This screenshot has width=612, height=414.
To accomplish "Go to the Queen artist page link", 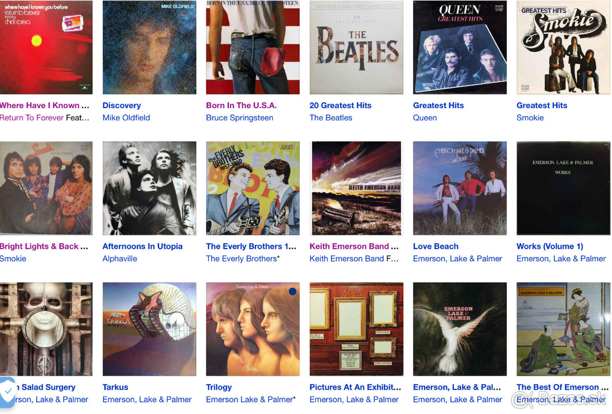I will 425,118.
